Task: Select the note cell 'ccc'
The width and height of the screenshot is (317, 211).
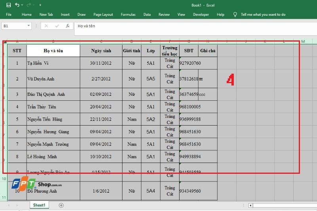Action: click(x=208, y=94)
